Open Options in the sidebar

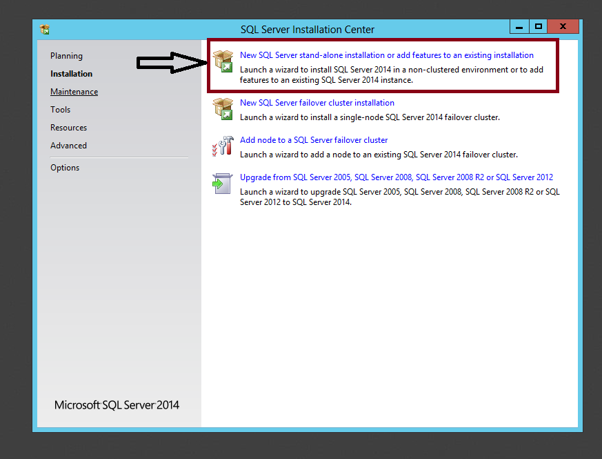point(65,168)
